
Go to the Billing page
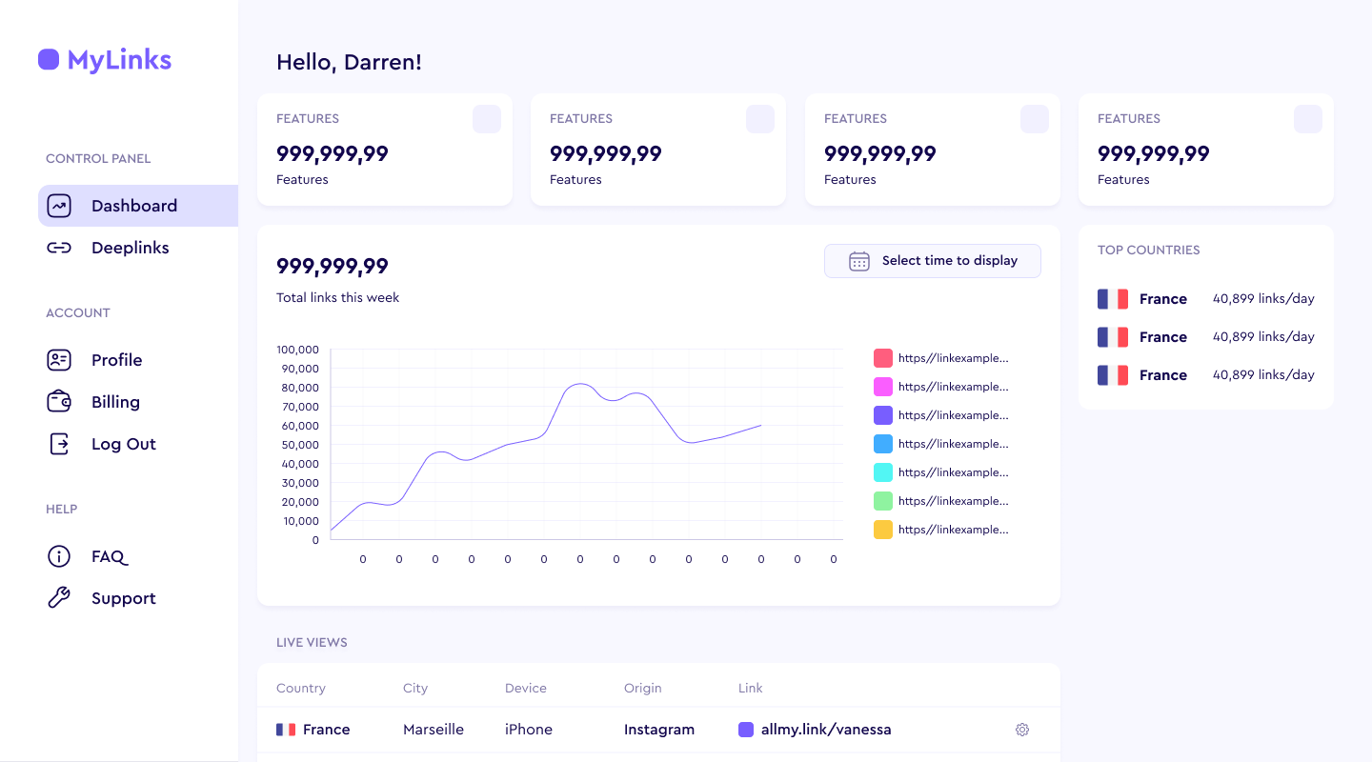click(x=115, y=402)
